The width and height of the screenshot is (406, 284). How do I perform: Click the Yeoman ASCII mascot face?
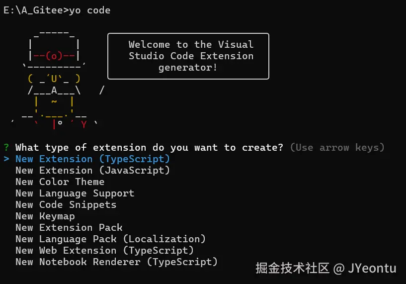(54, 79)
